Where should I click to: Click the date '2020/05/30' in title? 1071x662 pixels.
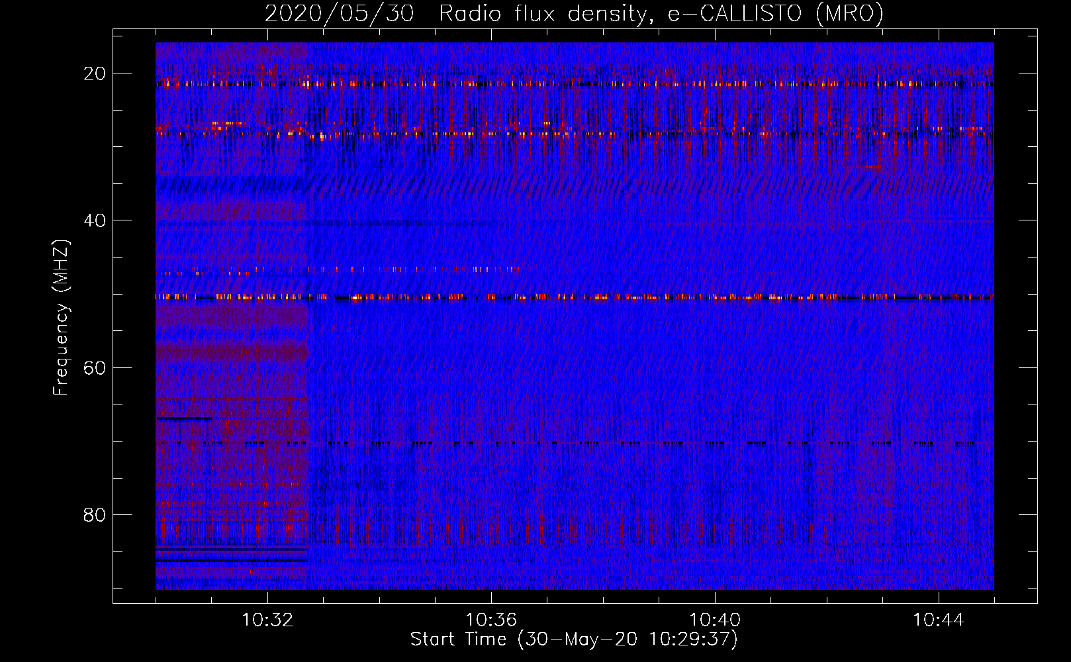click(339, 13)
